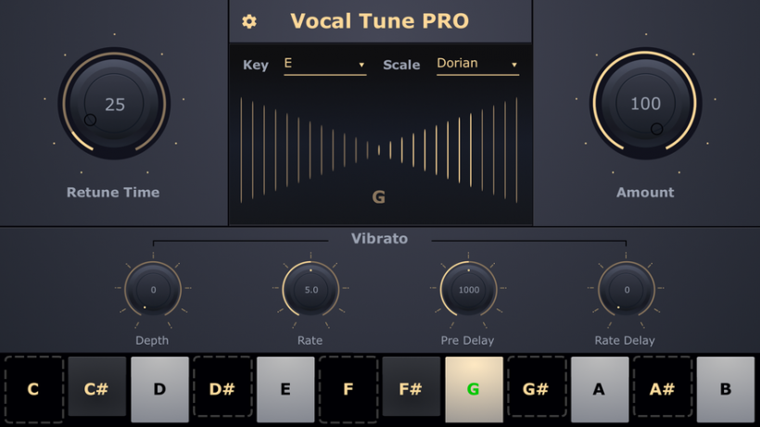The height and width of the screenshot is (427, 760).
Task: Enable the F note key
Action: pyautogui.click(x=348, y=389)
